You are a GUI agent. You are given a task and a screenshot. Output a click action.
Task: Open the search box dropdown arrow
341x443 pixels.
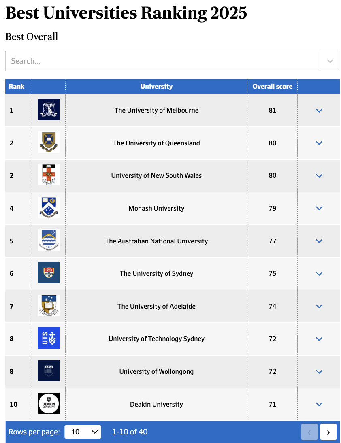click(x=330, y=61)
